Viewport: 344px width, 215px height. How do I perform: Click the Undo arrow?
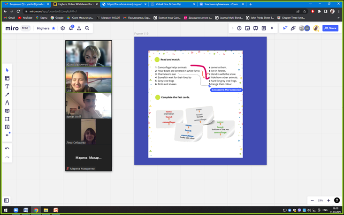pyautogui.click(x=7, y=148)
